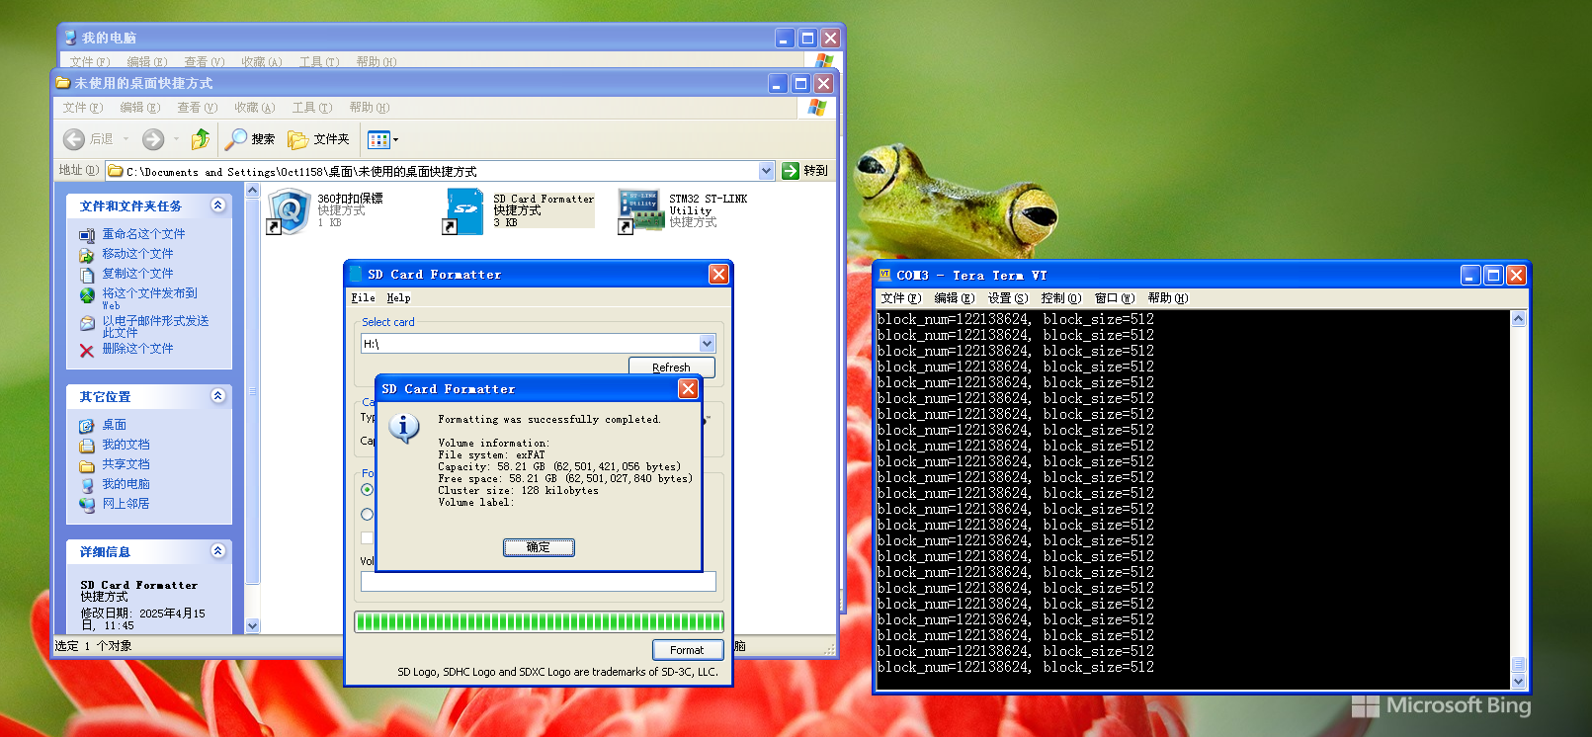This screenshot has width=1592, height=737.
Task: Tick the checkbox below format radio buttons
Action: (368, 537)
